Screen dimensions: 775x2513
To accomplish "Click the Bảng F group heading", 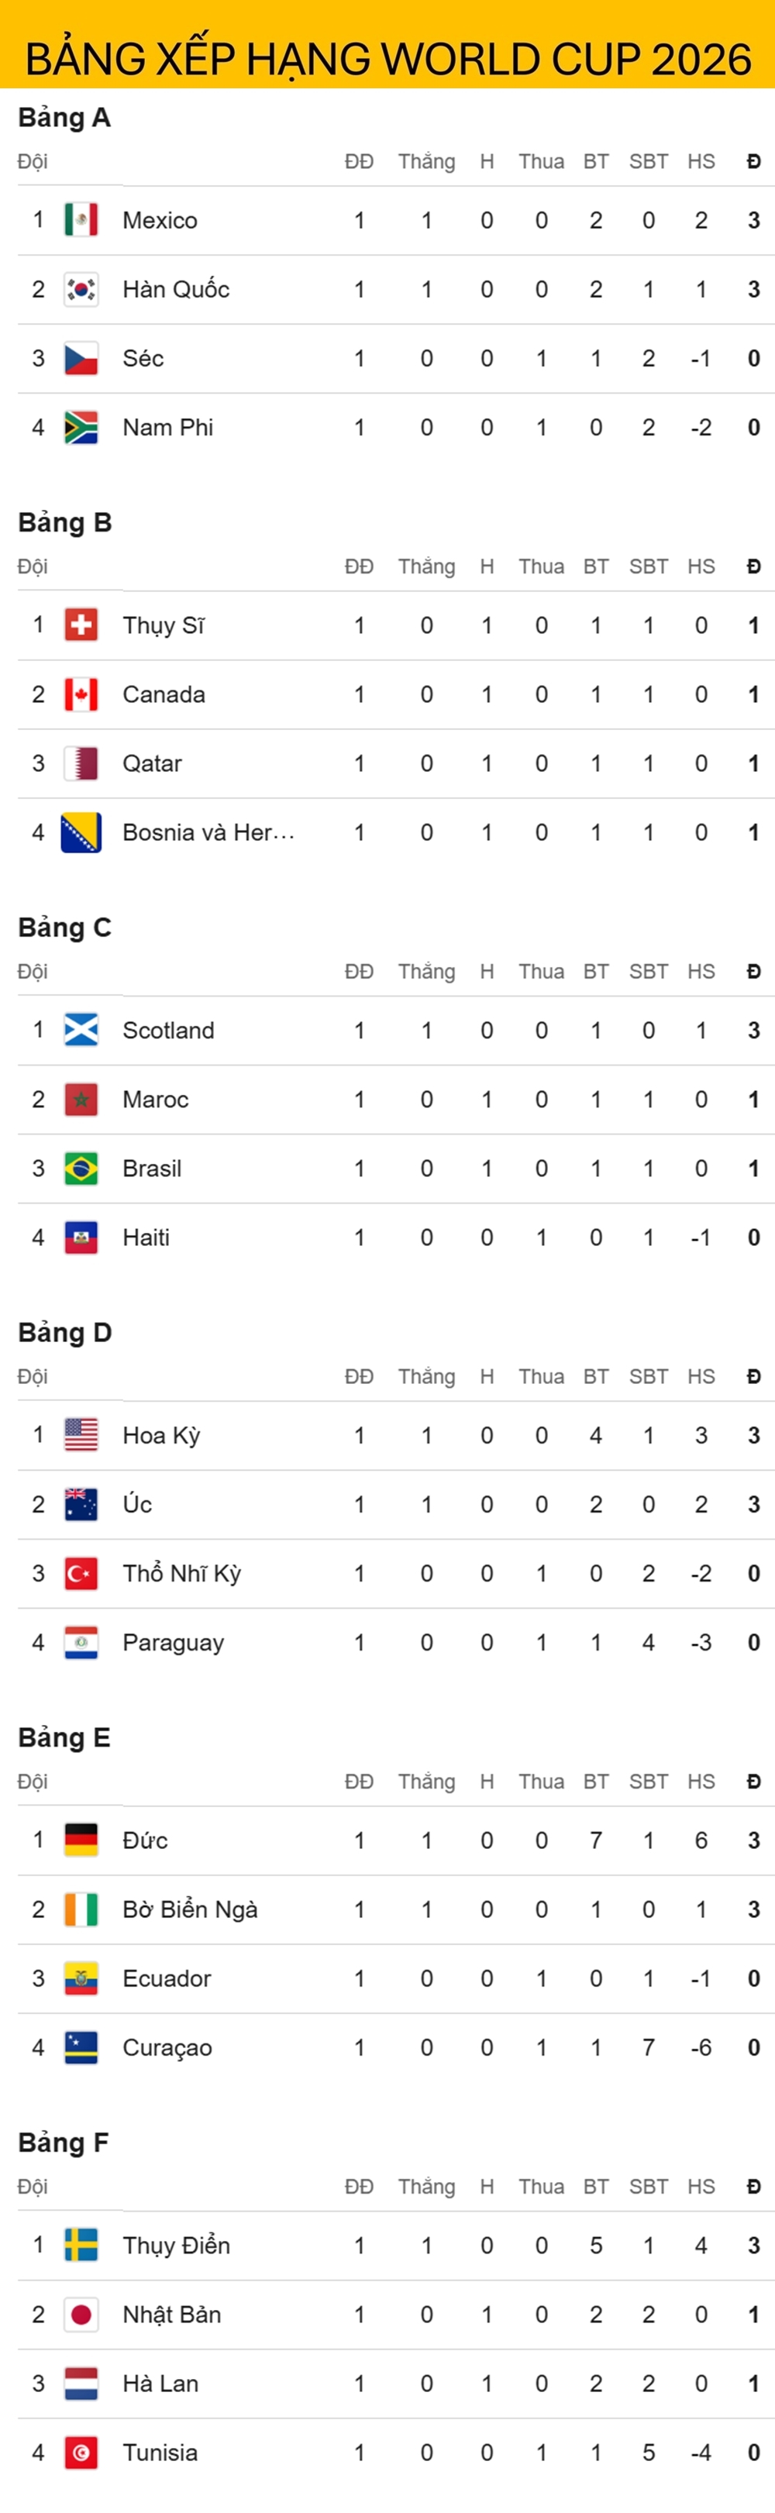I will coord(64,2143).
